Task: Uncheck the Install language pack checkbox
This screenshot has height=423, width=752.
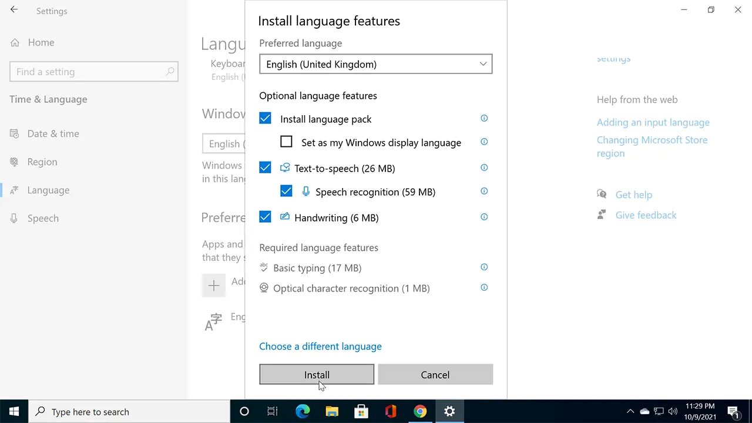Action: (x=265, y=118)
